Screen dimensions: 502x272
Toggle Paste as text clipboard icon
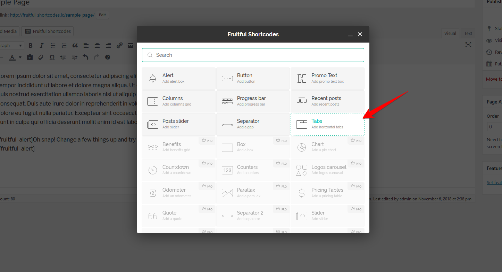pos(30,57)
